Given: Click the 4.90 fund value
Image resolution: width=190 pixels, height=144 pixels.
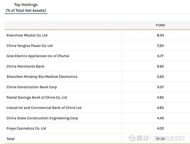Looking at the screenshot, I should point(160,98).
